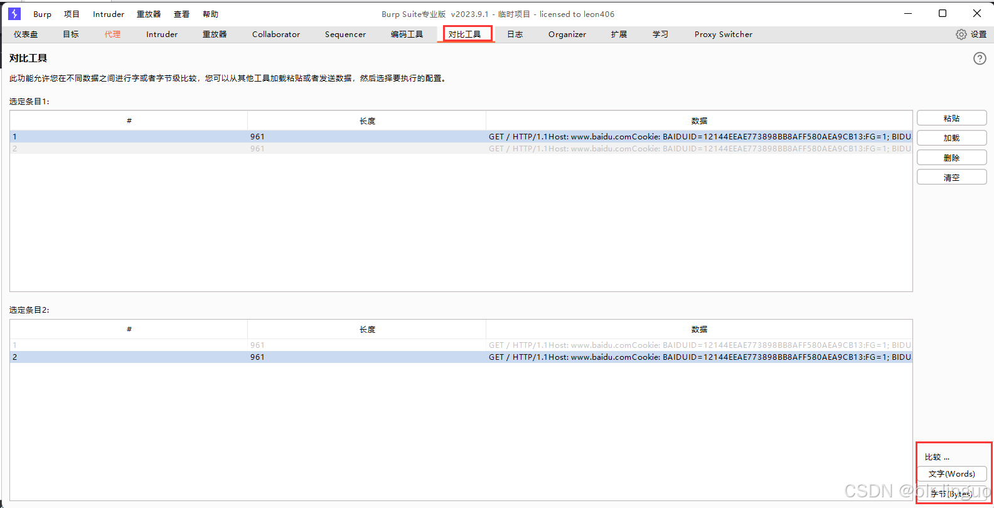The width and height of the screenshot is (994, 508).
Task: Open 设置 label next to gear
Action: click(979, 35)
